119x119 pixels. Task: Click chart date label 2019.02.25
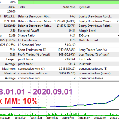(x=52, y=118)
